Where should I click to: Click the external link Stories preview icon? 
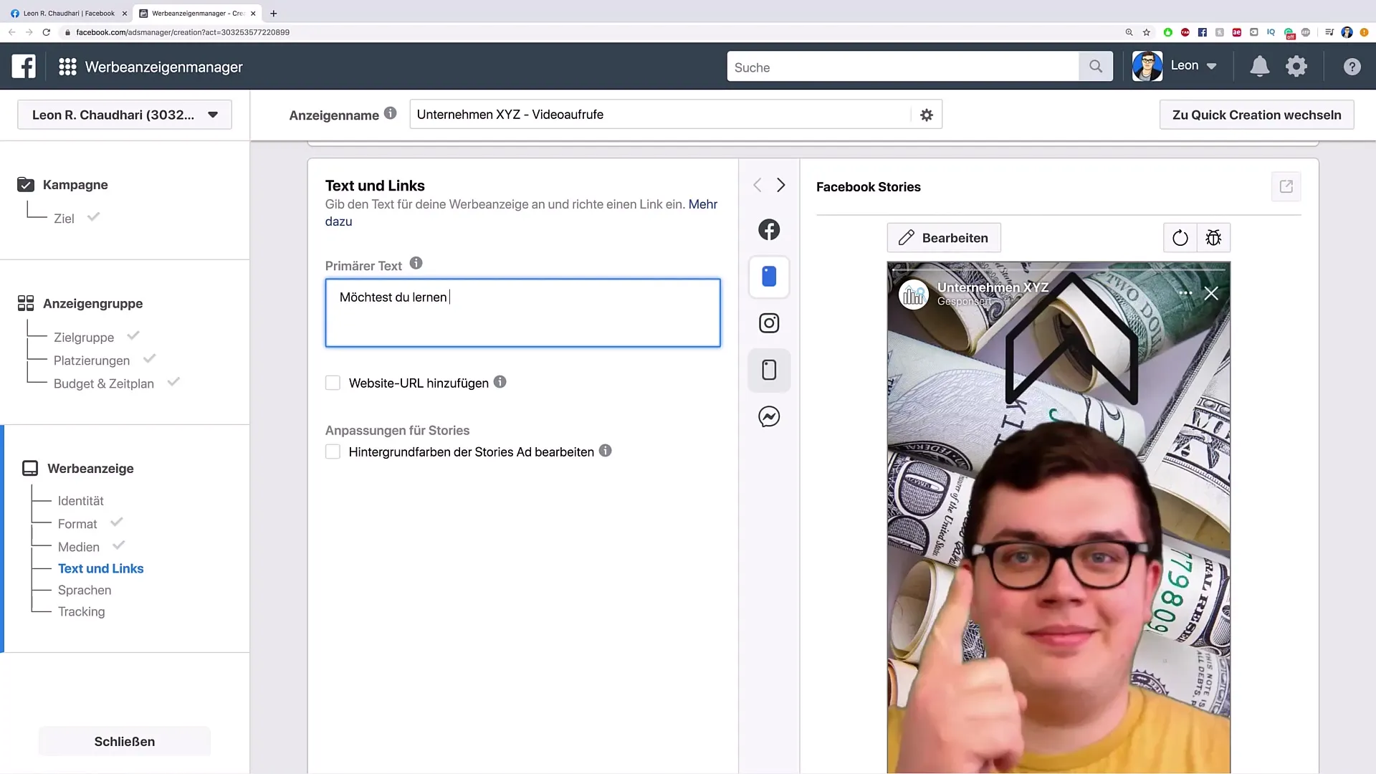[x=1286, y=186]
